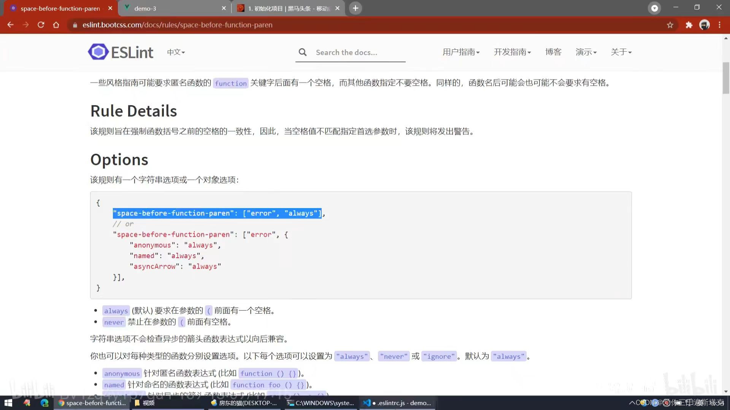Open the 中文 language dropdown
This screenshot has height=410, width=730.
point(175,52)
